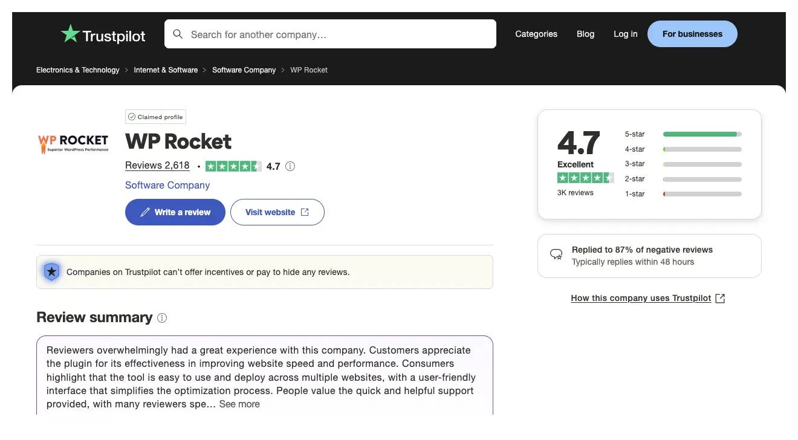This screenshot has height=440, width=798.
Task: Open the Reviews 2,618 link
Action: [157, 165]
